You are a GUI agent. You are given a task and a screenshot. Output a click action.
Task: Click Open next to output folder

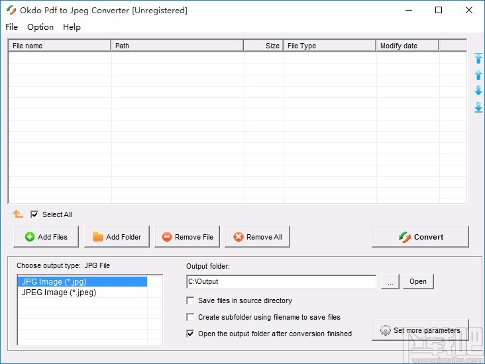(418, 281)
